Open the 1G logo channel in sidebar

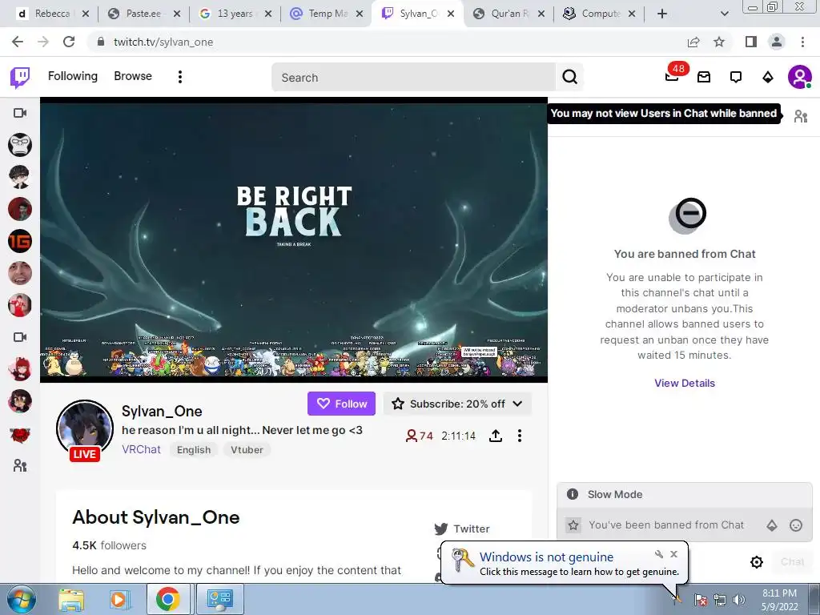(x=20, y=241)
